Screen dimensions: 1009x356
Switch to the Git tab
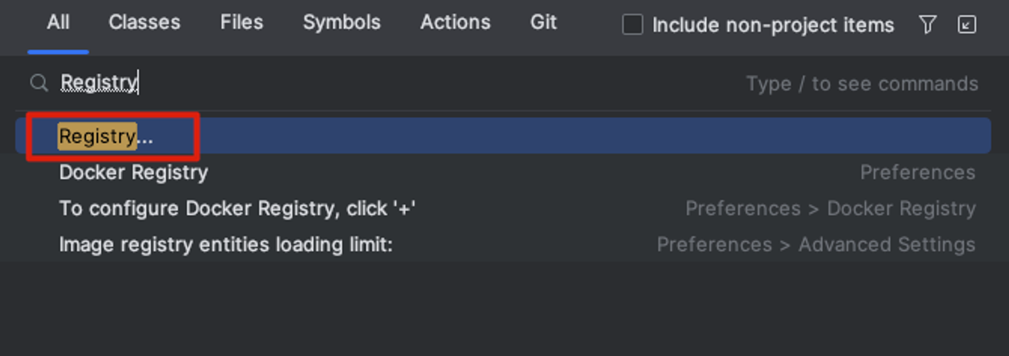pyautogui.click(x=543, y=22)
